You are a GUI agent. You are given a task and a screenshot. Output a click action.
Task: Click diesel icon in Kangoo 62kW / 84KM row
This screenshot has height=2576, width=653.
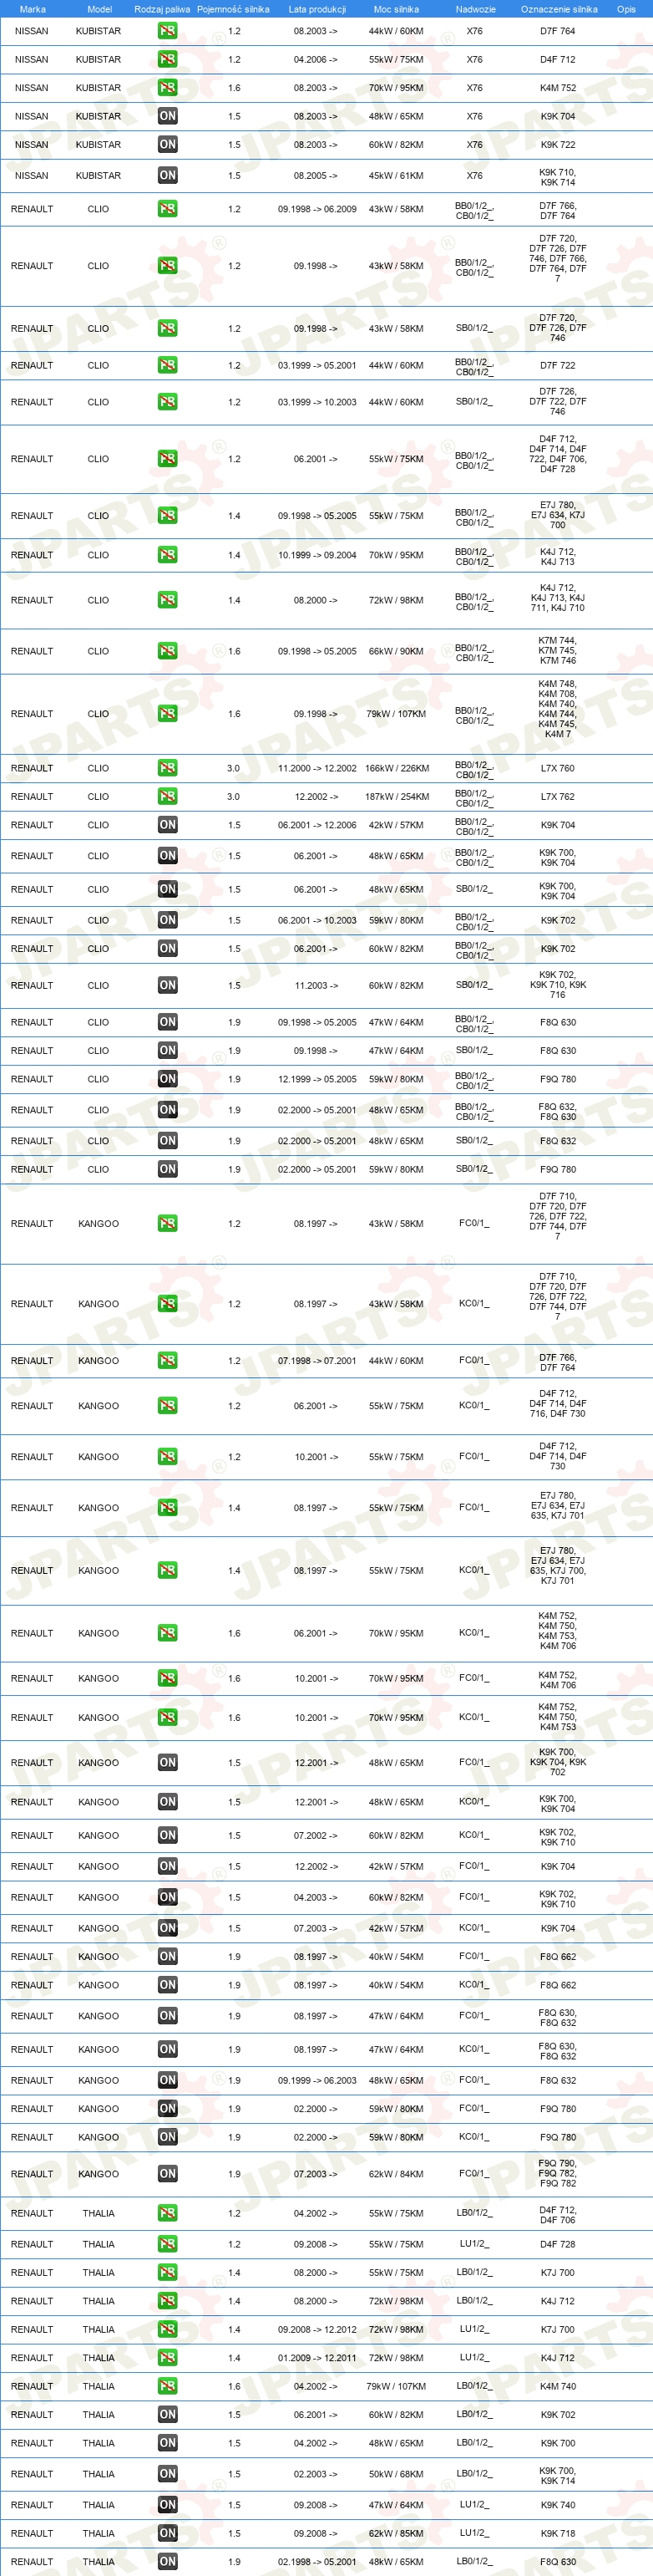click(167, 2174)
